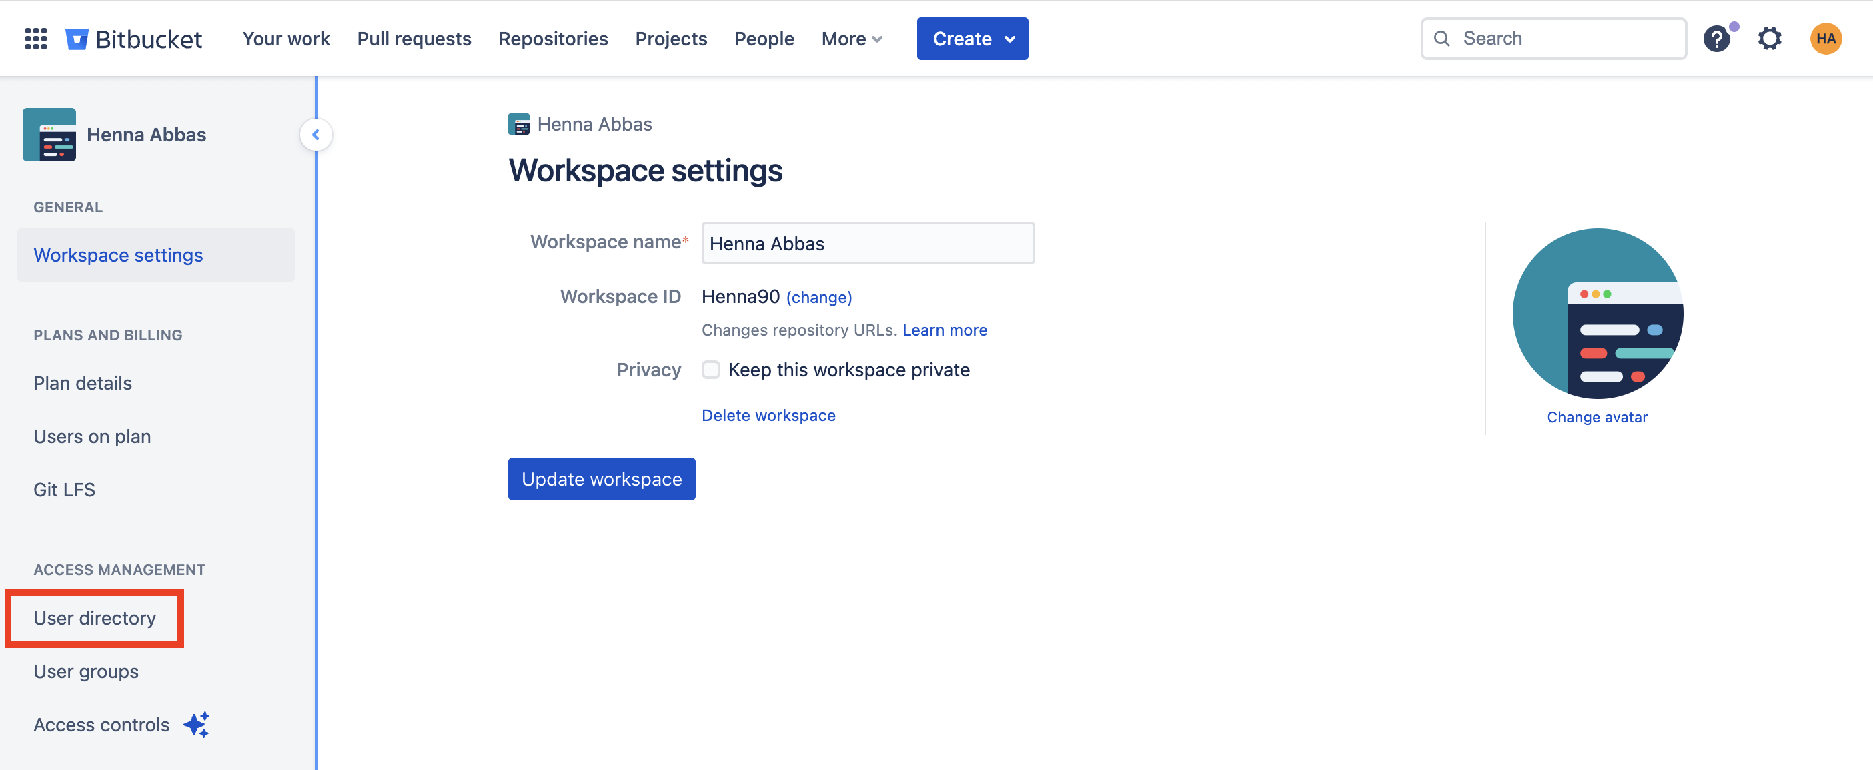
Task: Click the (change) link for Workspace ID
Action: (818, 297)
